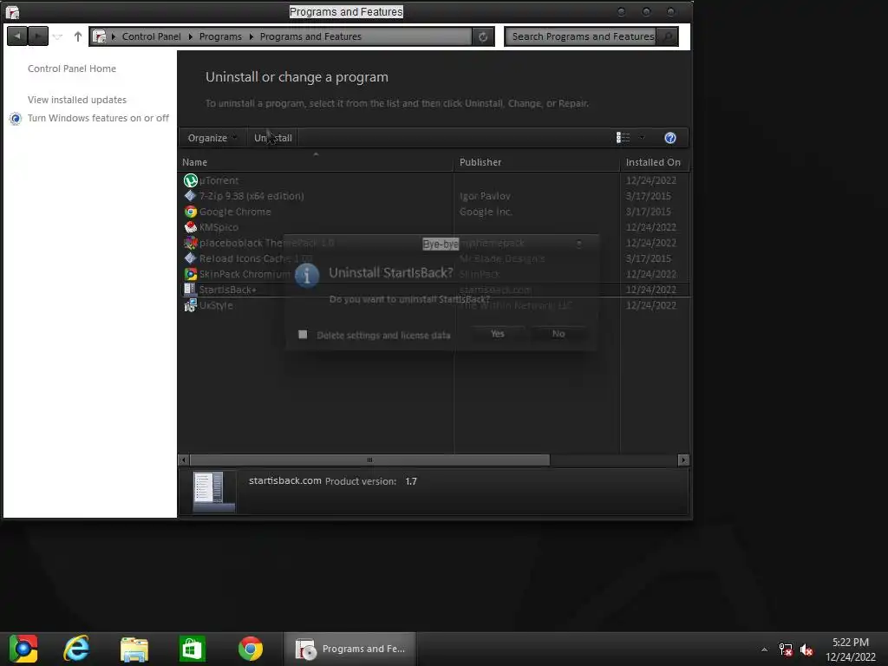The image size is (888, 666).
Task: Click the taskbar clock 5:22 PM
Action: point(851,643)
